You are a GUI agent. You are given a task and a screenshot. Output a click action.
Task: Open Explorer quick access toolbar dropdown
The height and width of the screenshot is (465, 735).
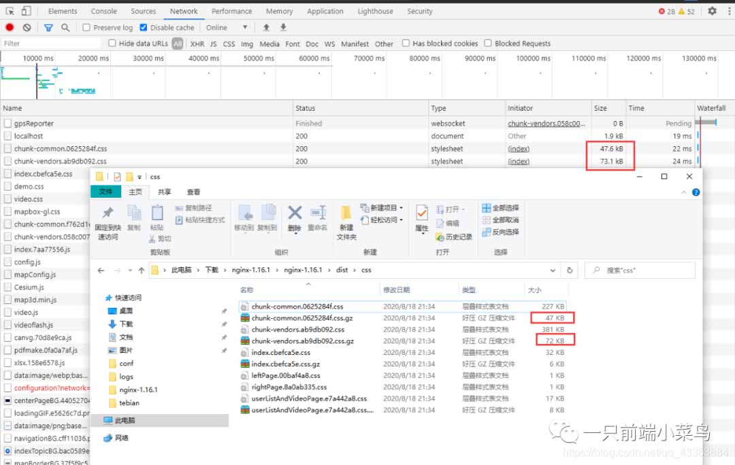click(140, 177)
